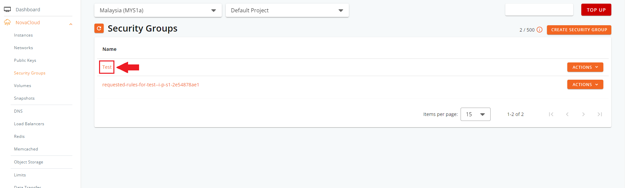Jump to the first page icon

[551, 114]
